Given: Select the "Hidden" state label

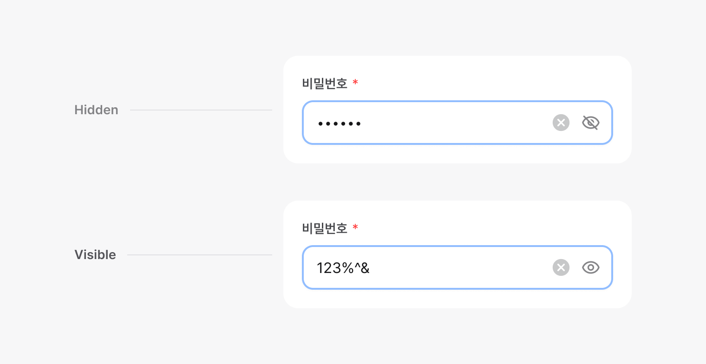Looking at the screenshot, I should point(96,110).
